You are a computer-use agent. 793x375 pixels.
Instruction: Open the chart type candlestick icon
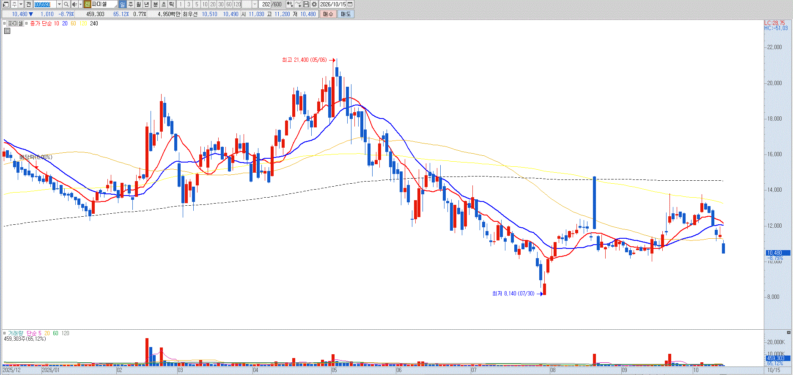(x=290, y=4)
